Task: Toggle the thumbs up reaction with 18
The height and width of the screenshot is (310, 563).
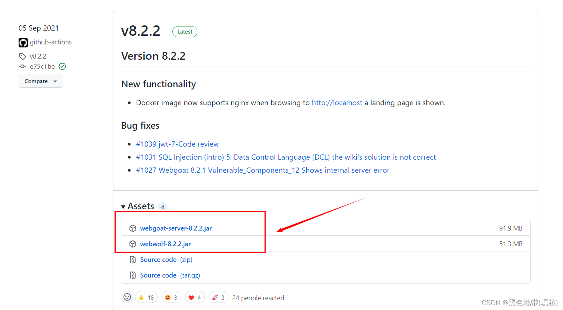Action: [146, 297]
